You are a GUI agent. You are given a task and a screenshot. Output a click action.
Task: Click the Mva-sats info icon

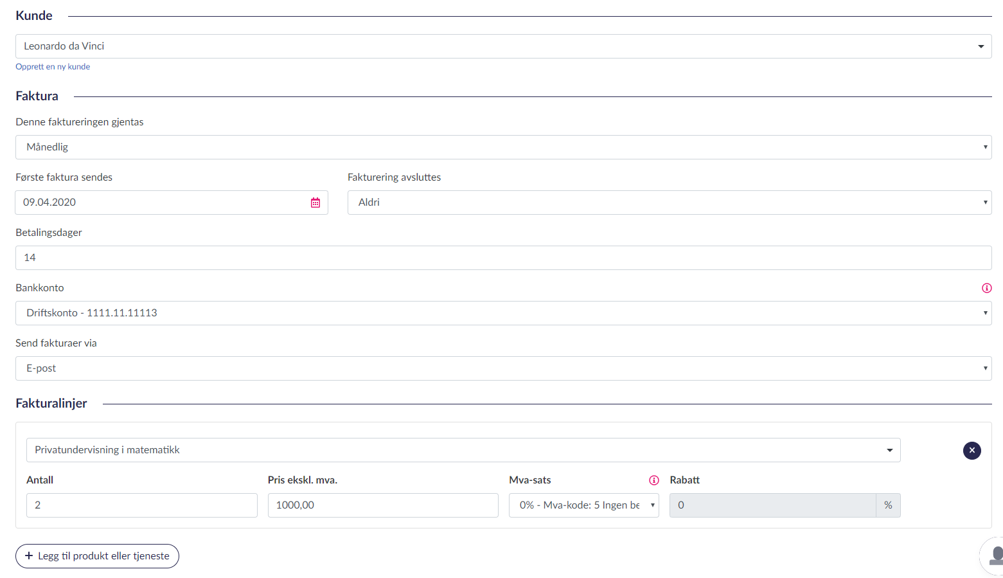[x=653, y=480]
